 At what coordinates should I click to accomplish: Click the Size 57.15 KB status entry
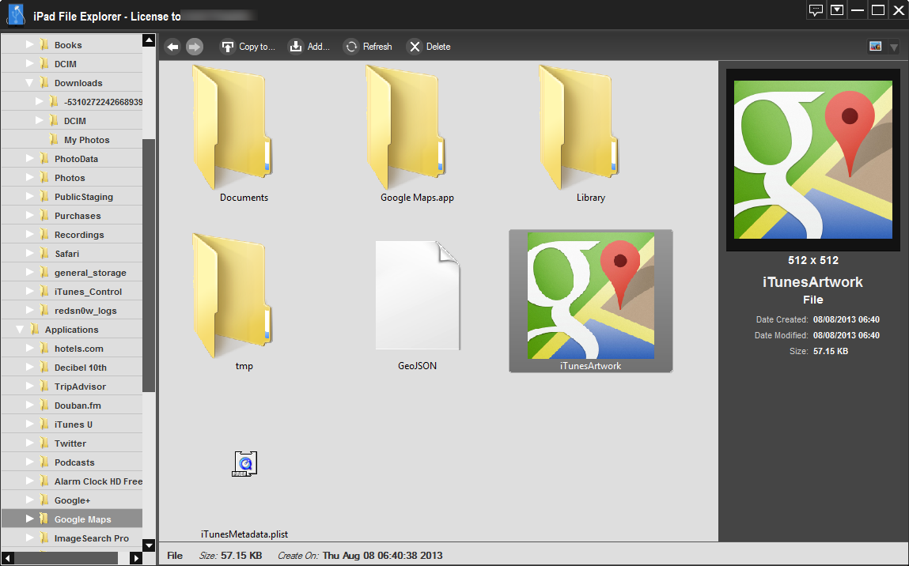(x=231, y=556)
